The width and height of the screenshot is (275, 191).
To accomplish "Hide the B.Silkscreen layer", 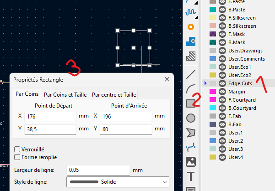I will click(x=222, y=26).
